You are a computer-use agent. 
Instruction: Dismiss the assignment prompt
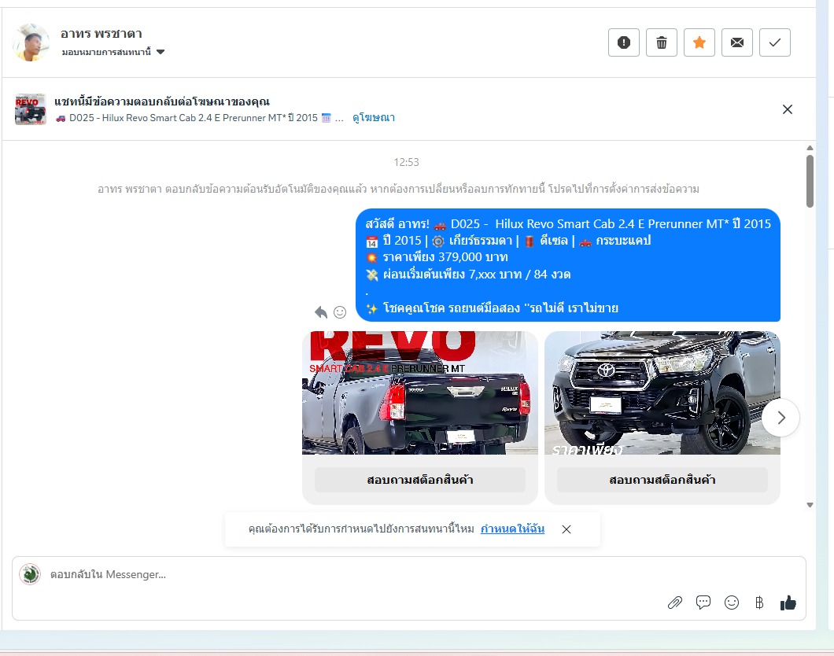(x=566, y=529)
